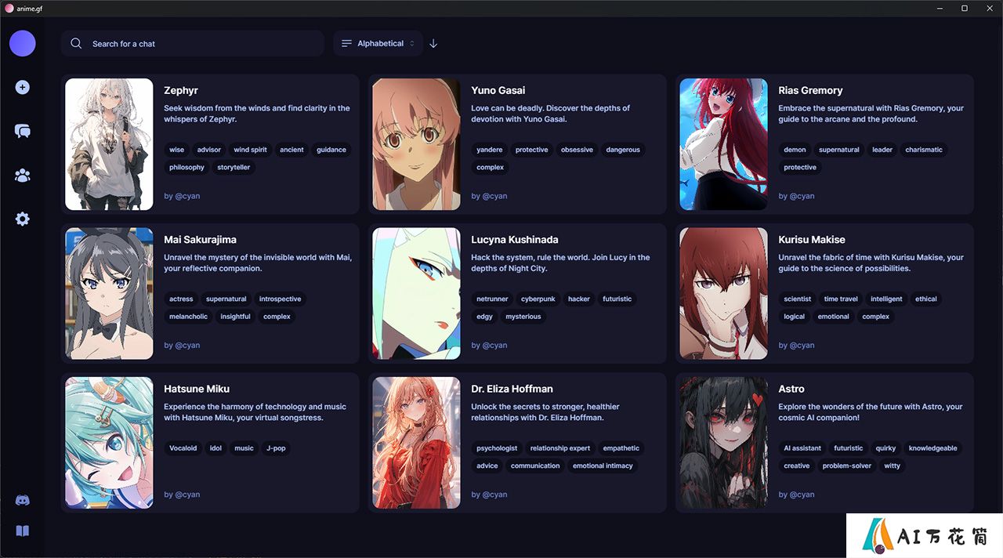Image resolution: width=1003 pixels, height=558 pixels.
Task: Click the 'netrunner' tag on Lucyna Kushinada
Action: pyautogui.click(x=492, y=299)
